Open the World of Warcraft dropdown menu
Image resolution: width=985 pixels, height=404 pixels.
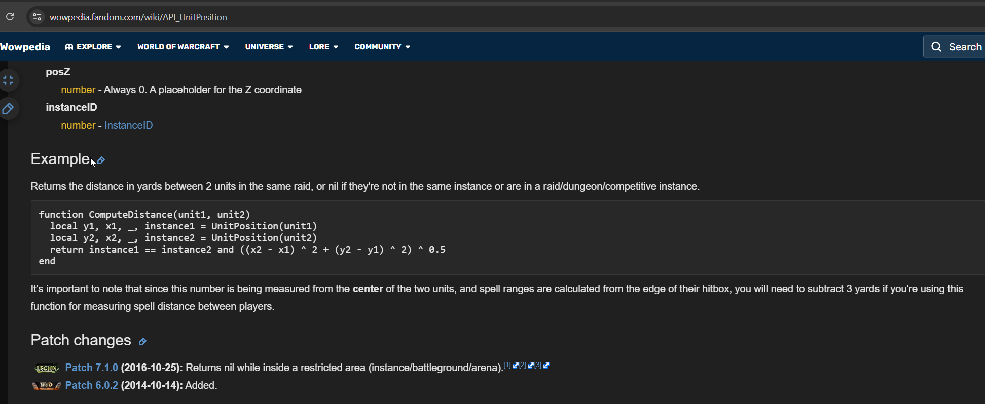click(183, 47)
